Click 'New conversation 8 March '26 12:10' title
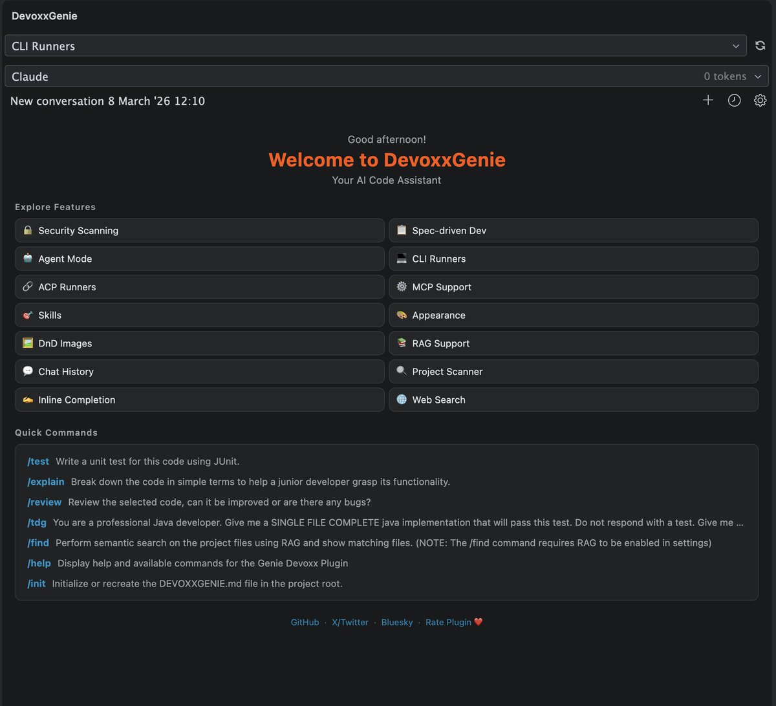 pos(107,101)
